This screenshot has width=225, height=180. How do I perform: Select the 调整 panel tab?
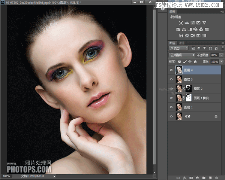tap(172, 12)
